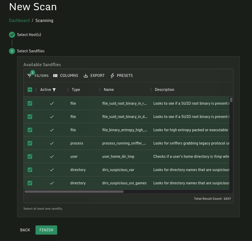Uncheck process_running_sniffer row checkbox
This screenshot has width=252, height=241.
coord(30,143)
